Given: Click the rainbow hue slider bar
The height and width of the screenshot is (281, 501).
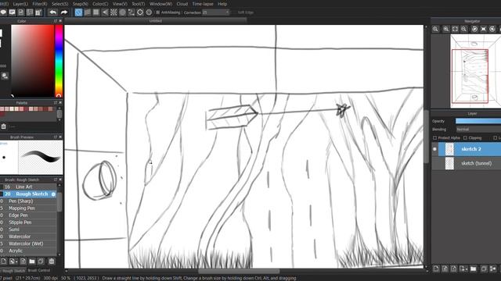Looking at the screenshot, I should tap(59, 61).
